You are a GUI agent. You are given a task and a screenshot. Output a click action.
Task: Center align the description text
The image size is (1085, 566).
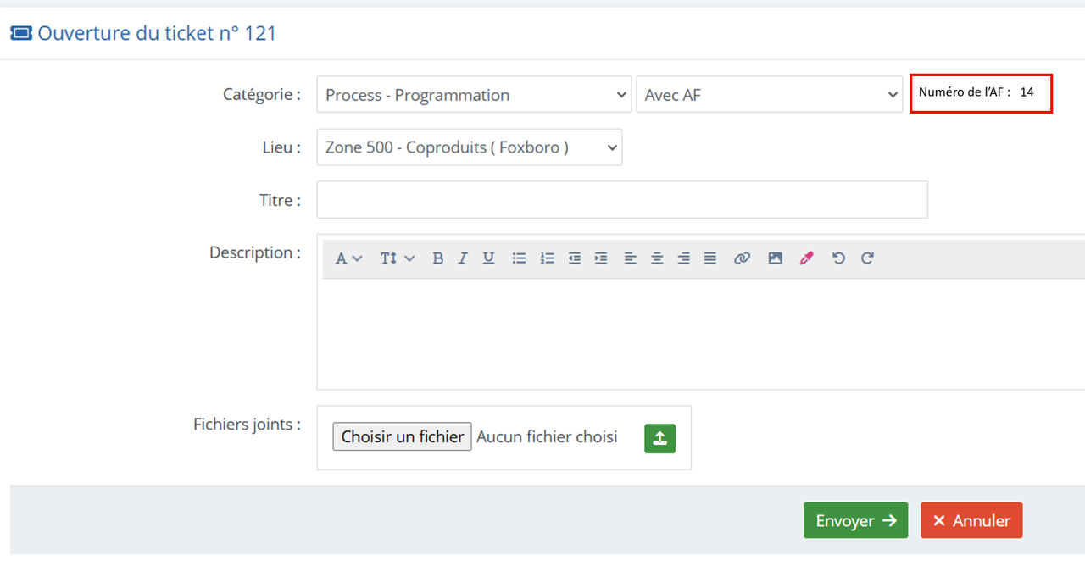pyautogui.click(x=657, y=258)
